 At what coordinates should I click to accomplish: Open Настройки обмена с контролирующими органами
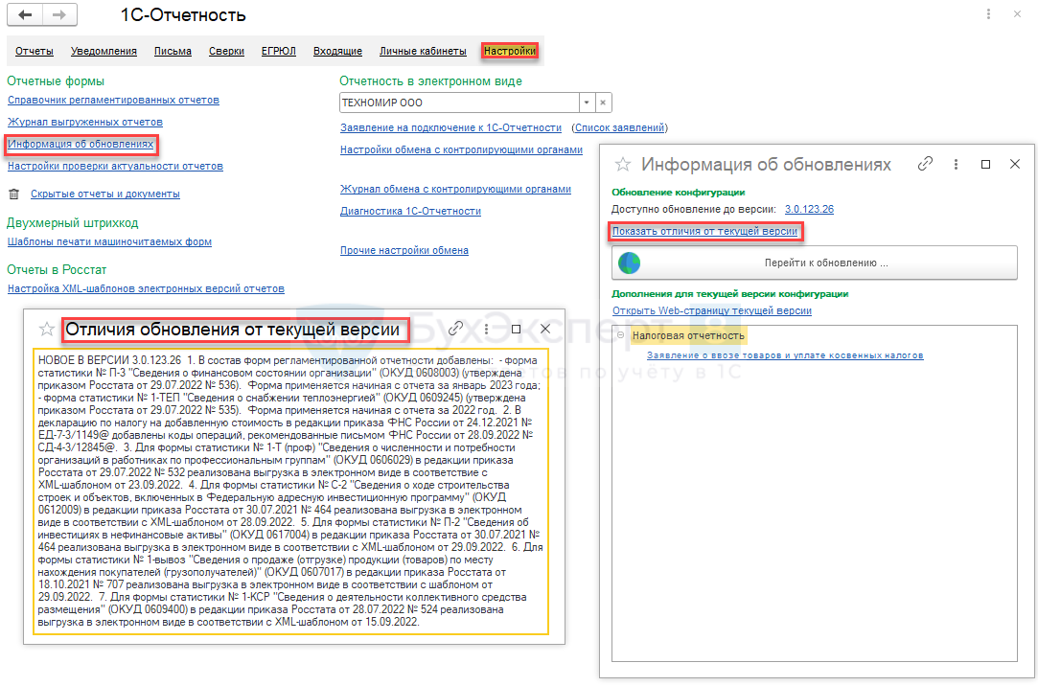coord(461,149)
